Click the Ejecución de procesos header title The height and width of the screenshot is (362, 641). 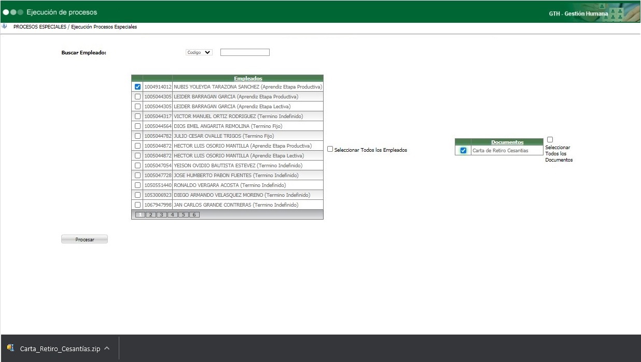coord(62,12)
